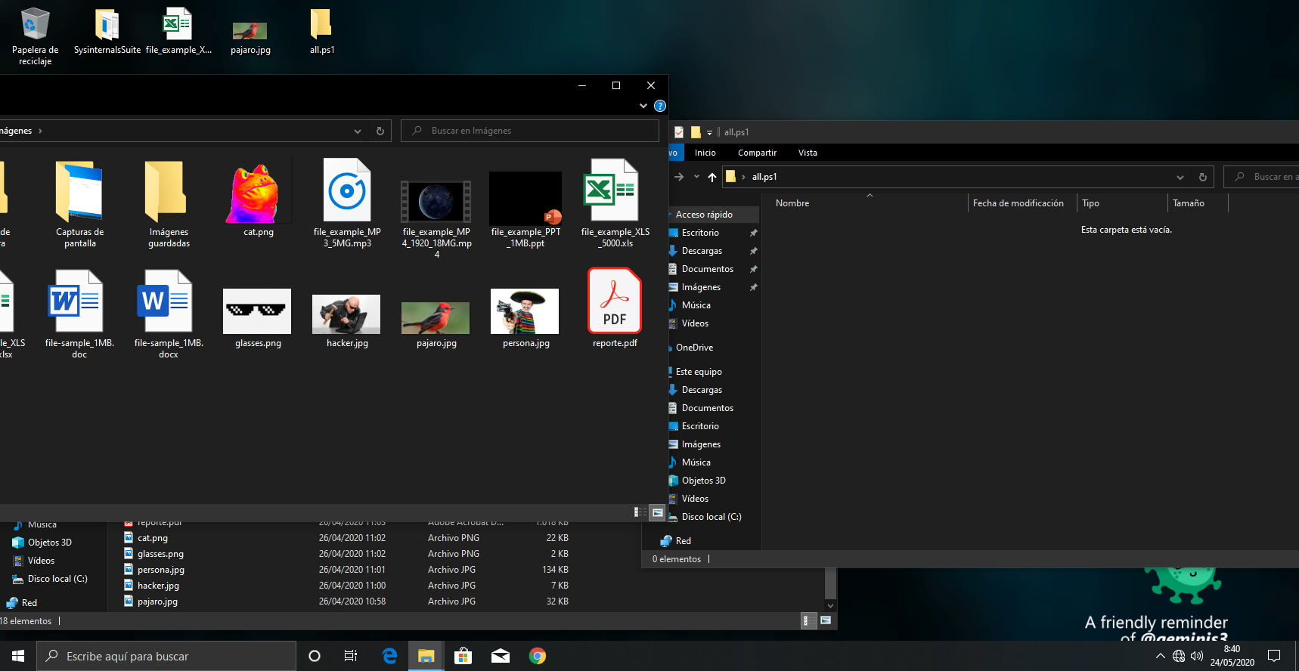Screen dimensions: 1299x671
Task: Click the Explorer help question mark icon
Action: click(x=659, y=106)
